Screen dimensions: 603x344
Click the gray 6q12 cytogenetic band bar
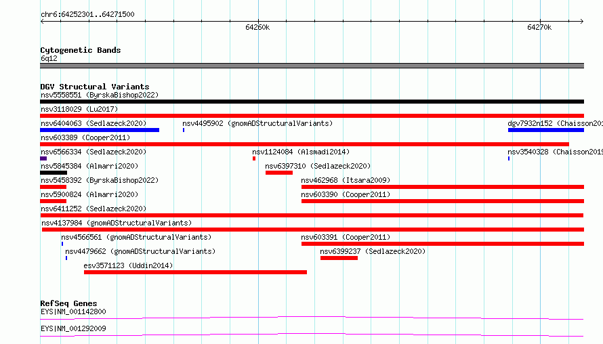pos(312,66)
